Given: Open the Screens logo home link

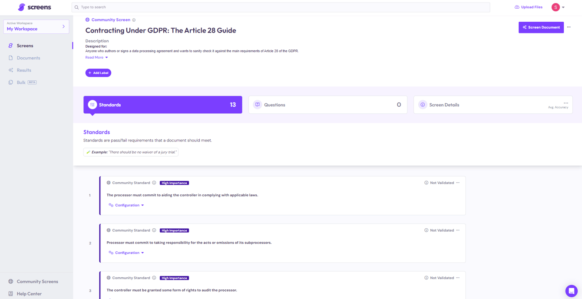Looking at the screenshot, I should coord(34,7).
